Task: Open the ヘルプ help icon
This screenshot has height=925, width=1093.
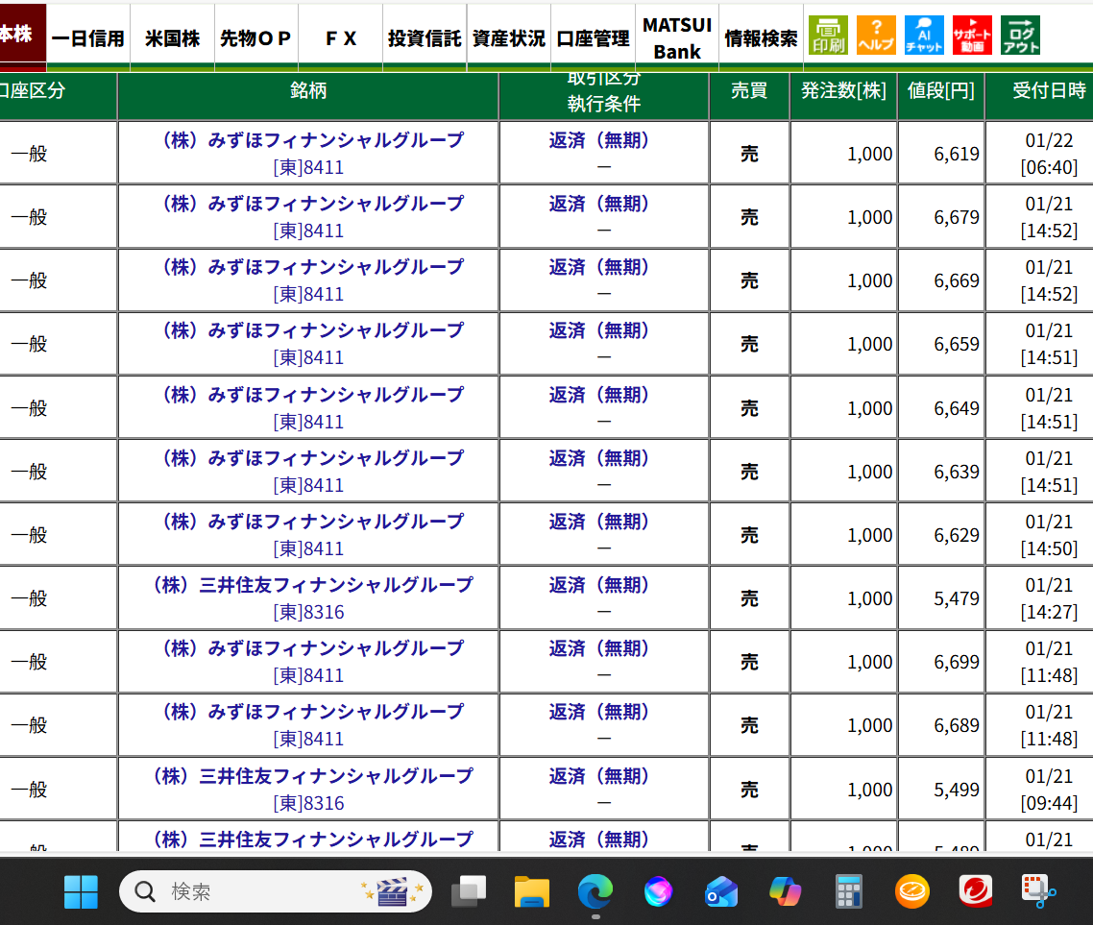Action: click(x=875, y=35)
